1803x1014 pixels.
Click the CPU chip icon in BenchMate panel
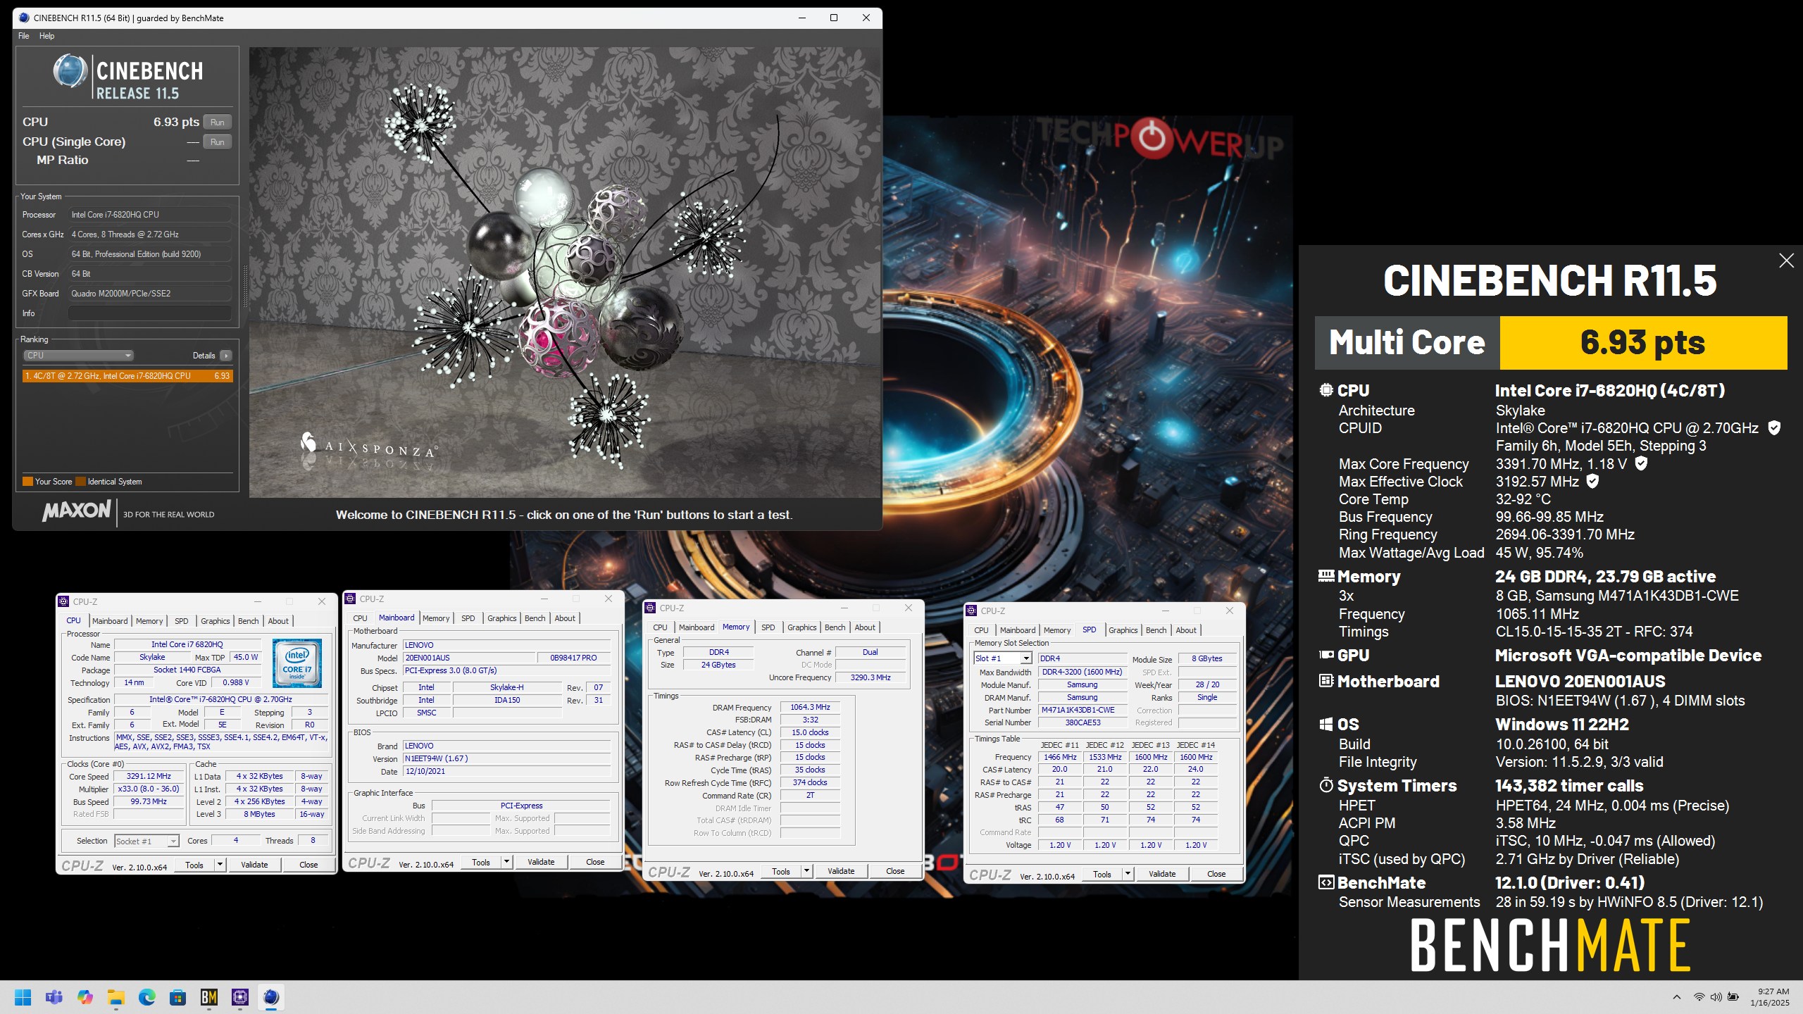[1326, 390]
